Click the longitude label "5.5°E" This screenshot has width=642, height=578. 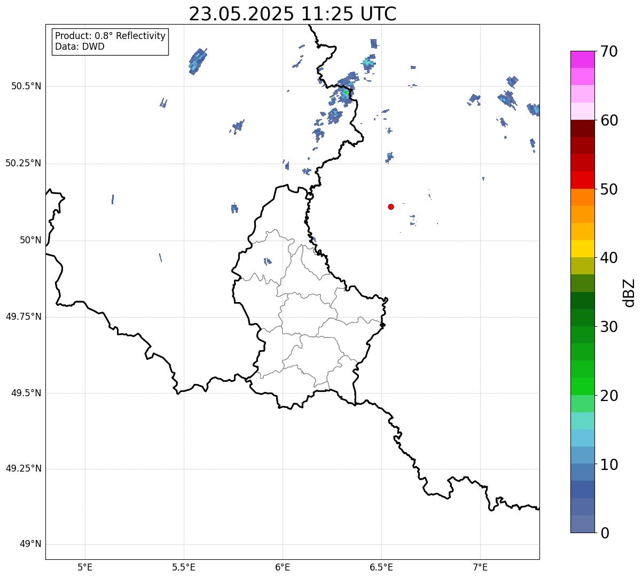(x=184, y=567)
